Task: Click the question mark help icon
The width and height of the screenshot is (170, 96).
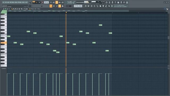Action: point(115,2)
